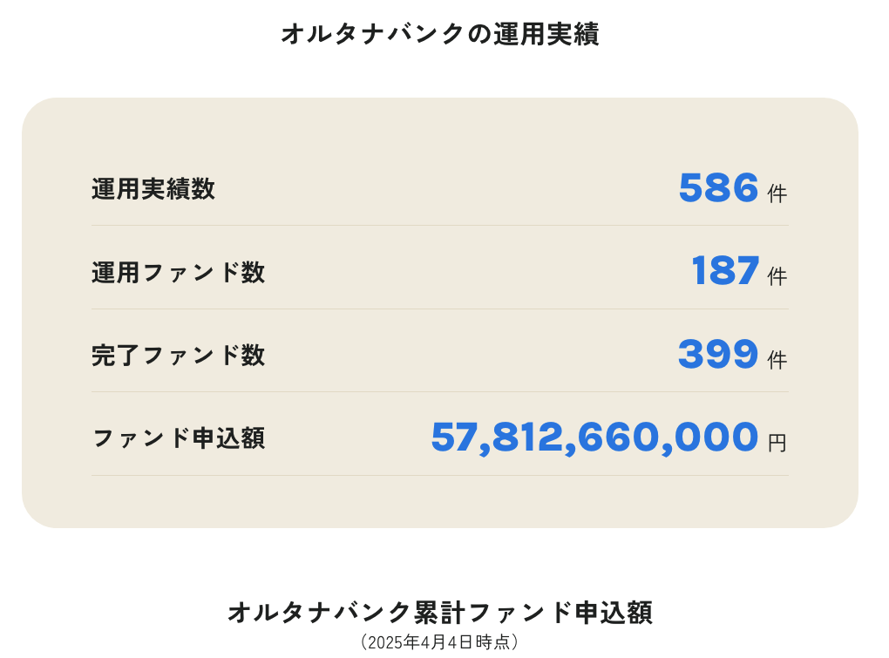Select the 完了ファンド数 label
This screenshot has width=889, height=658.
click(x=178, y=356)
